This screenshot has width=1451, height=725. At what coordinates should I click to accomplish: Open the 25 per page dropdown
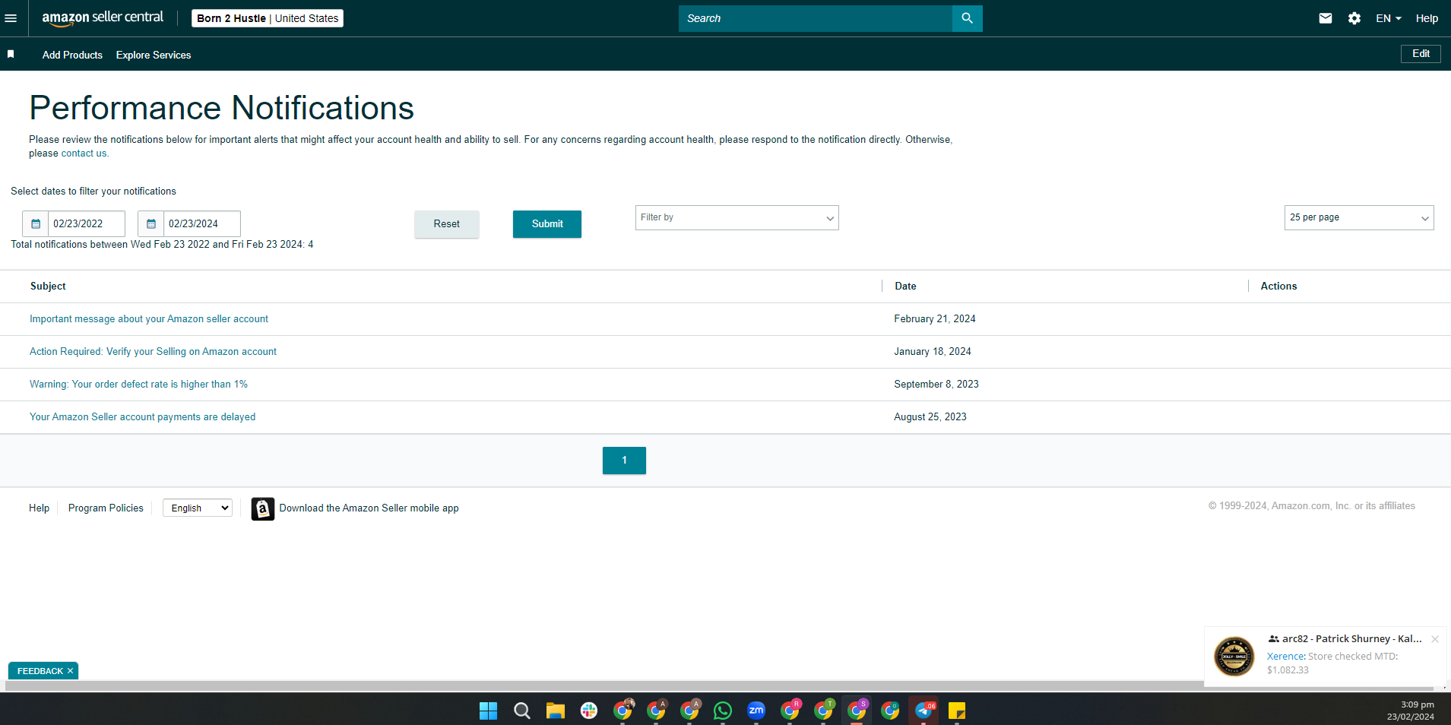click(x=1359, y=218)
